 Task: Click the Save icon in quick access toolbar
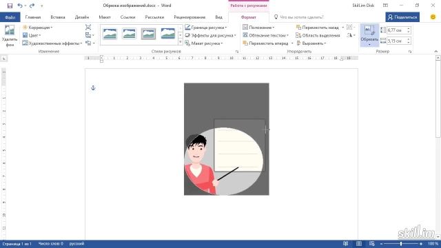pos(10,6)
